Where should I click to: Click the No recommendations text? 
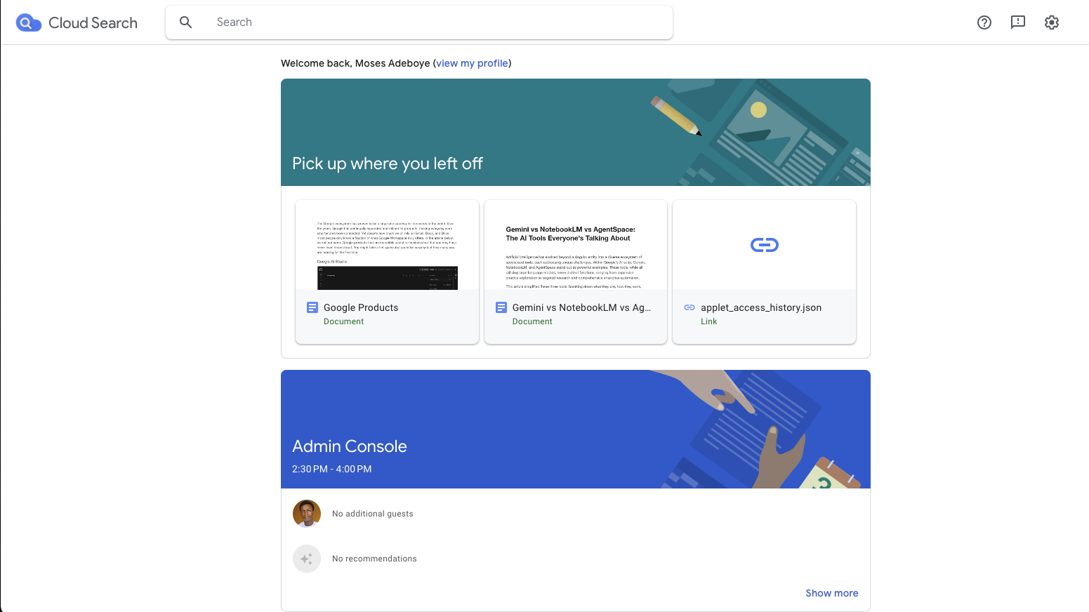tap(374, 559)
